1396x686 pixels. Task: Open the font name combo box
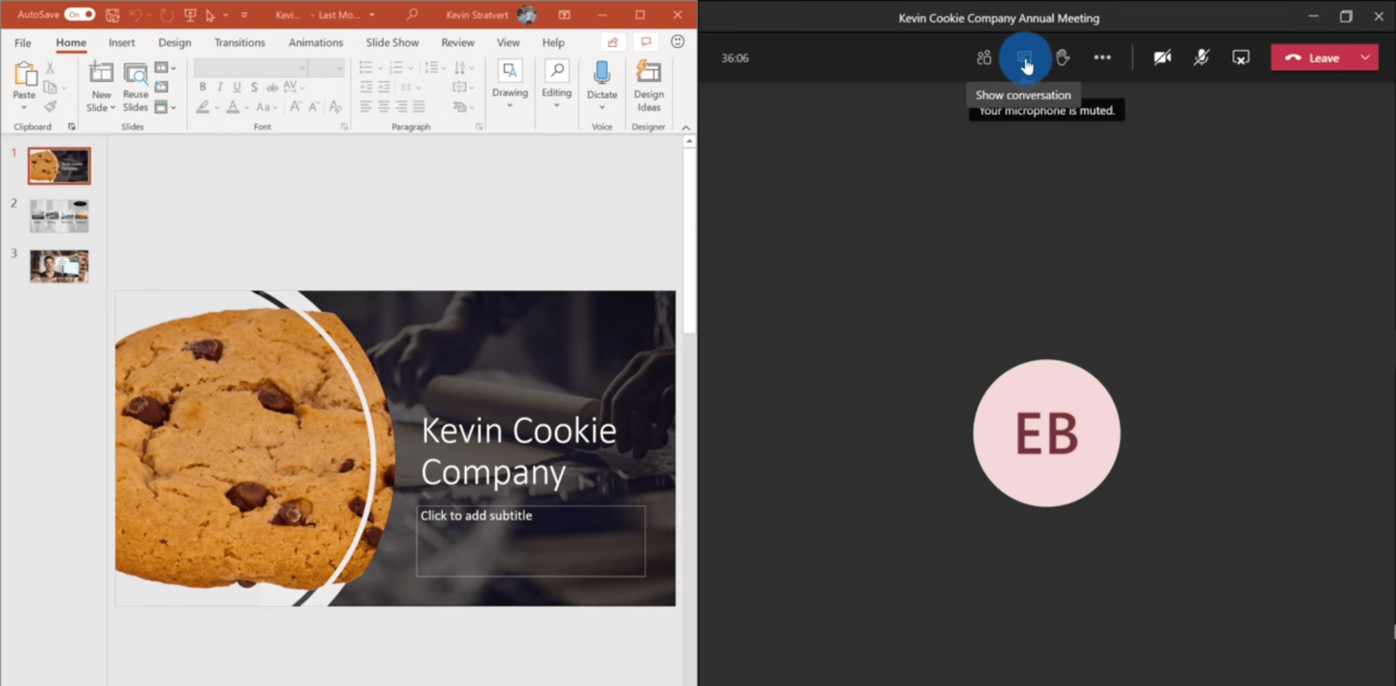click(x=251, y=67)
